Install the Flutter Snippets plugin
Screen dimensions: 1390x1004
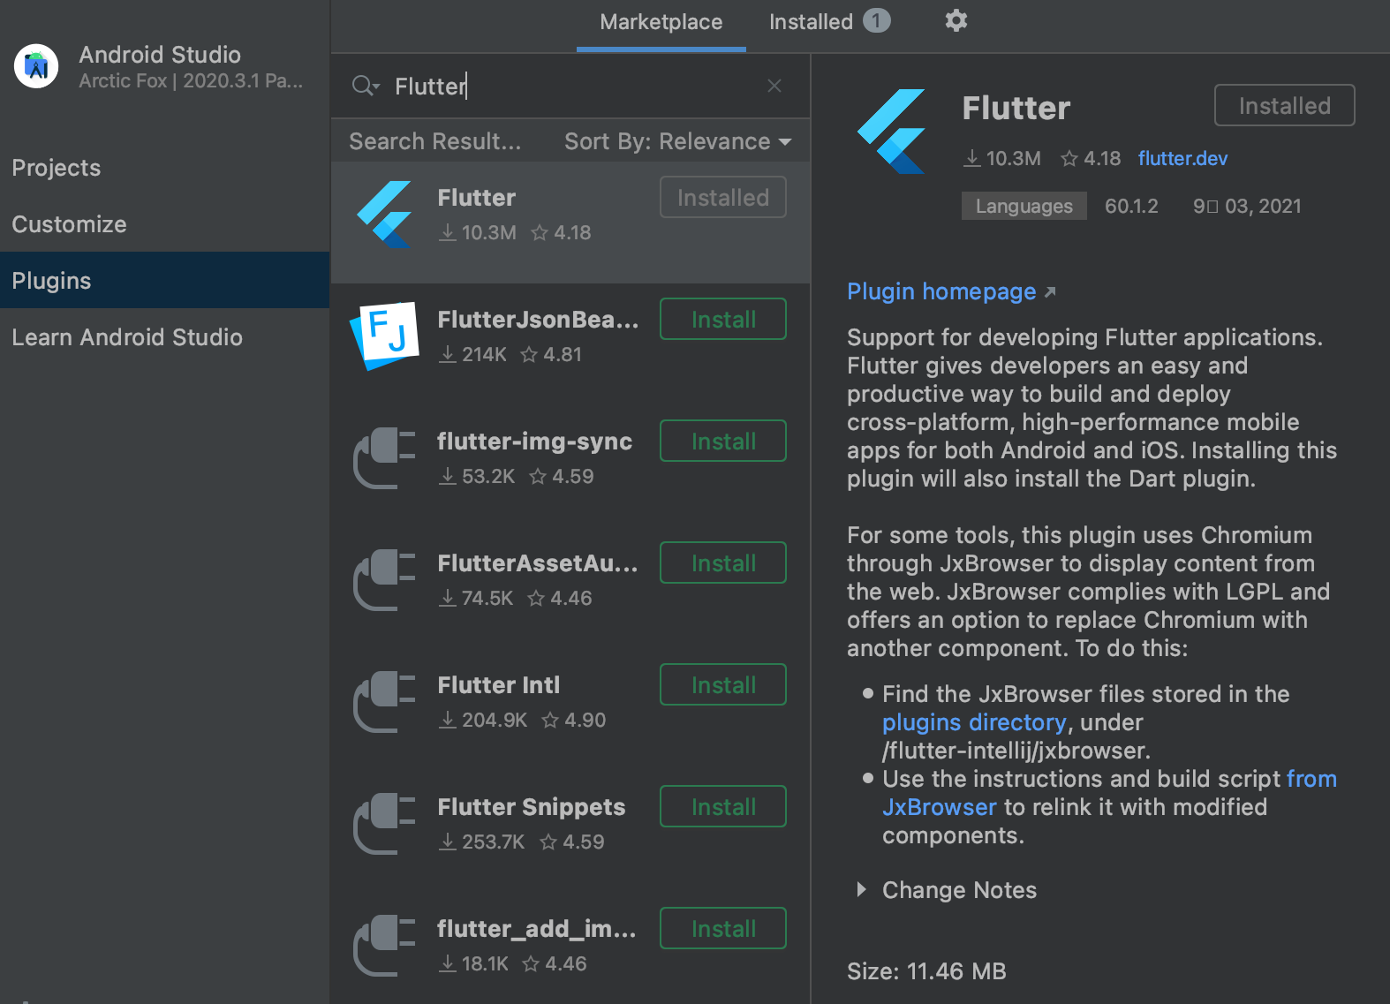(723, 806)
